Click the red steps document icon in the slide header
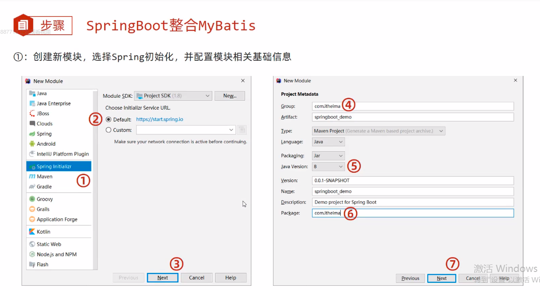Image resolution: width=540 pixels, height=290 pixels. click(23, 25)
